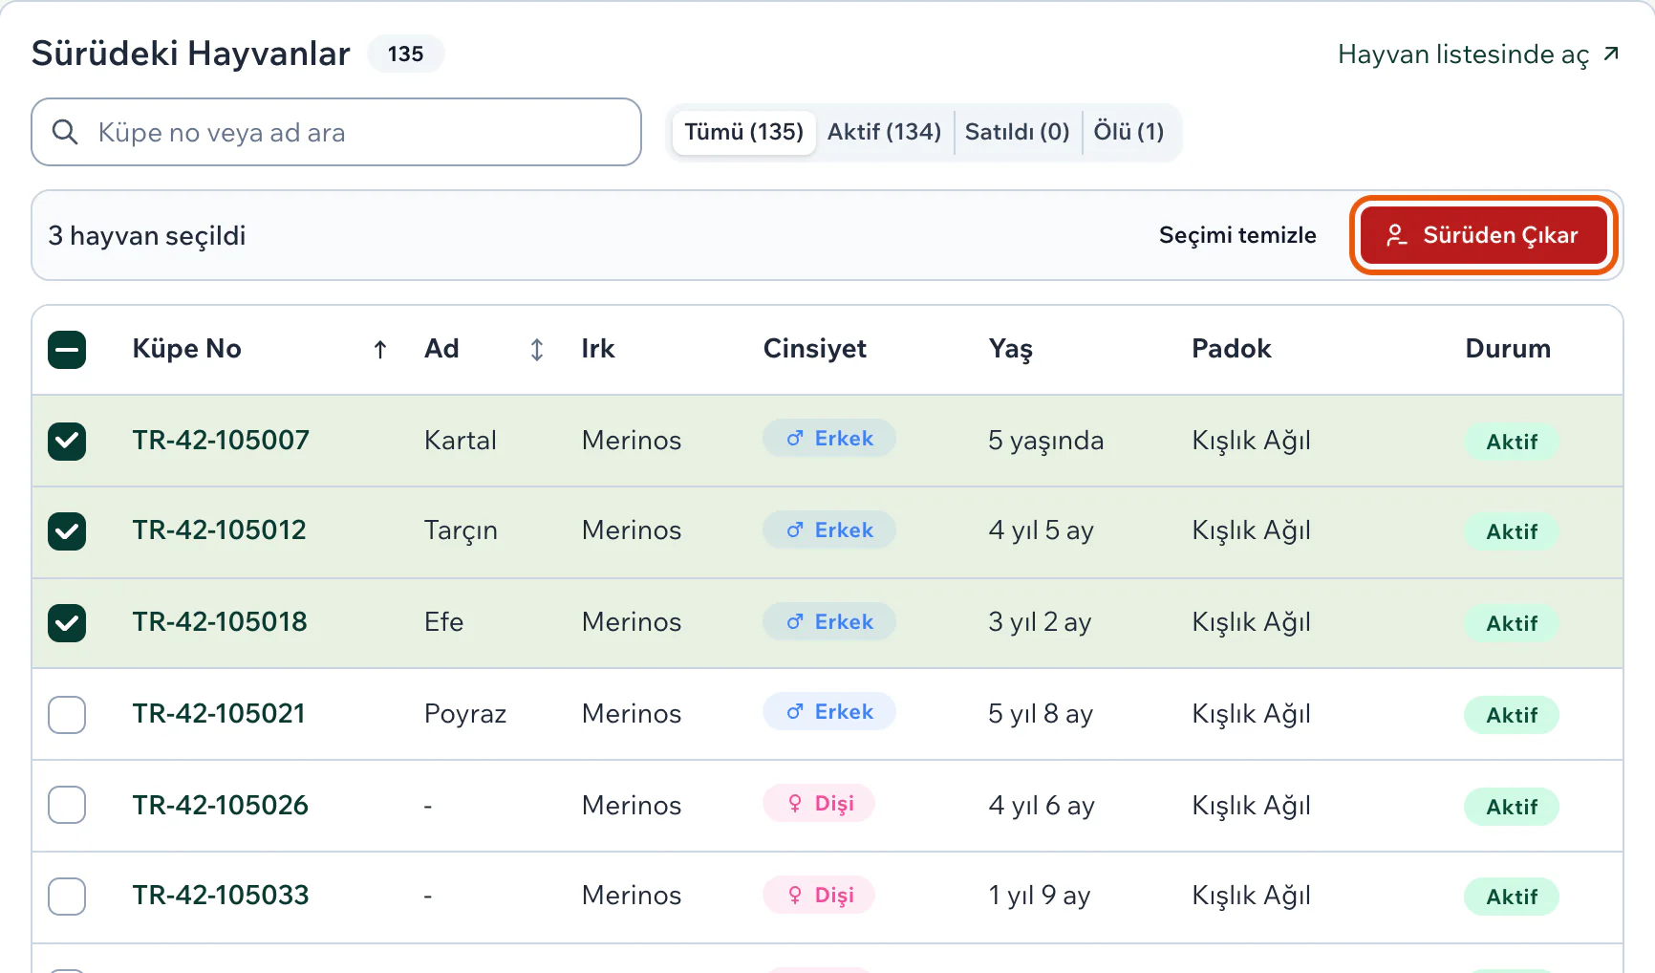Switch to Ölü (1) filter tab
Viewport: 1655px width, 973px height.
[1128, 132]
